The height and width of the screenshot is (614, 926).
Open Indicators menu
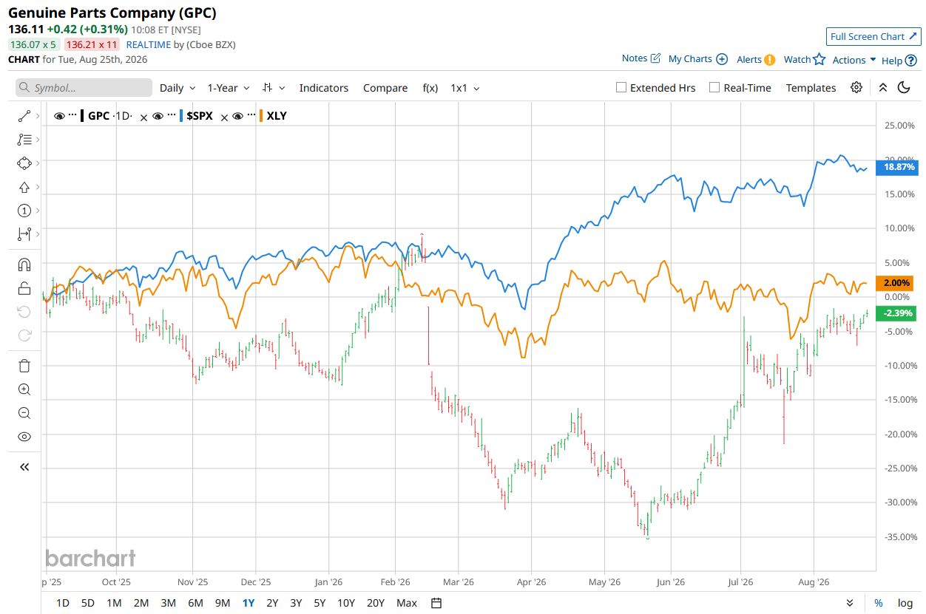(x=323, y=87)
